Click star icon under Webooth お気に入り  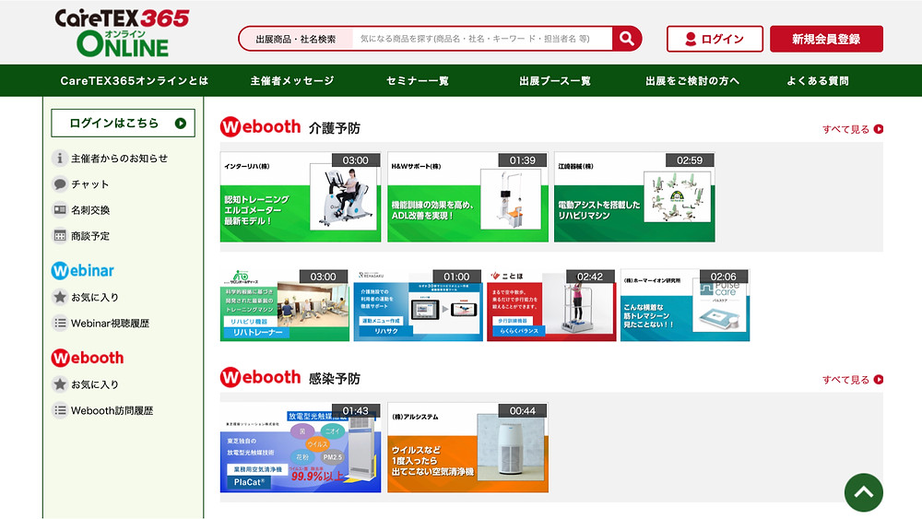[x=59, y=384]
